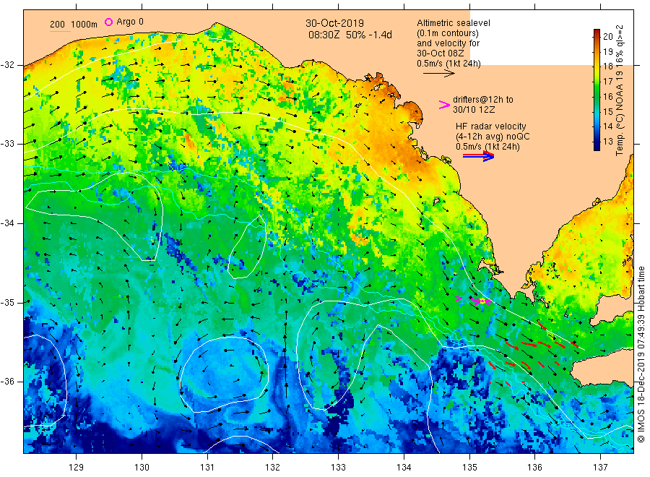Image resolution: width=650 pixels, height=477 pixels.
Task: Click the text '08:30Z 50% -1.4d'
Action: click(x=350, y=35)
